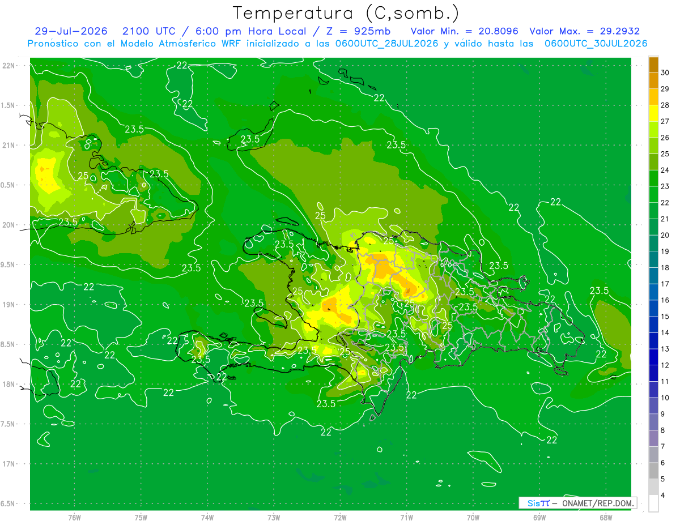Image resolution: width=680 pixels, height=525 pixels.
Task: Select the valid-until time '0600UTC_30JUL2026'
Action: (x=596, y=44)
